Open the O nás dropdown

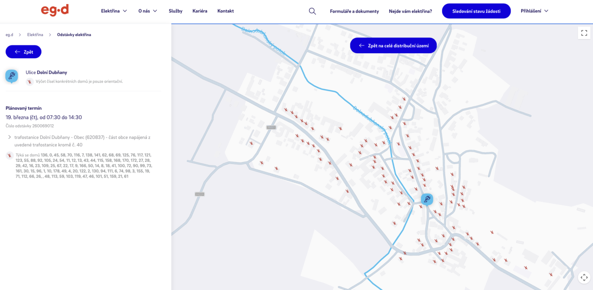[148, 11]
